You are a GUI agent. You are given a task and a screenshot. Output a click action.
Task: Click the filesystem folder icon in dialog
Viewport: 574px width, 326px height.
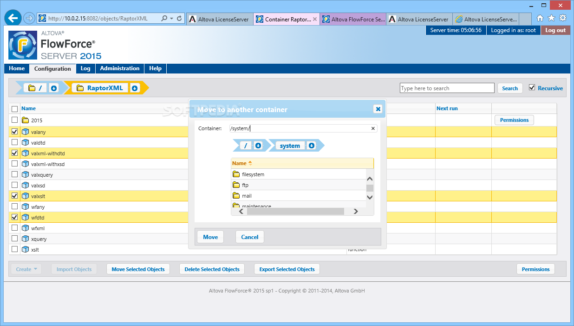tap(236, 174)
